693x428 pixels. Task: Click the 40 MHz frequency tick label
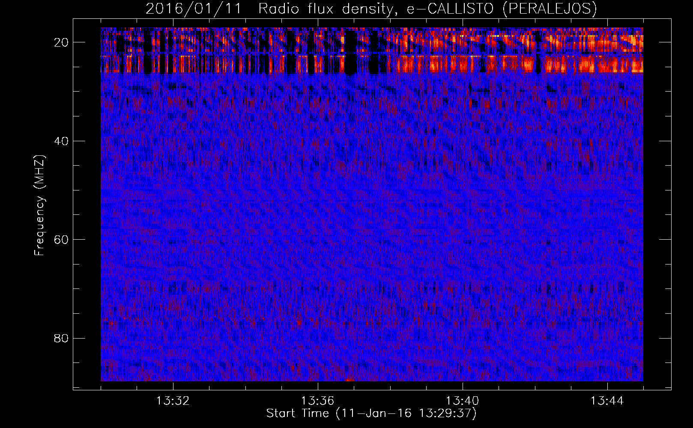coord(61,141)
